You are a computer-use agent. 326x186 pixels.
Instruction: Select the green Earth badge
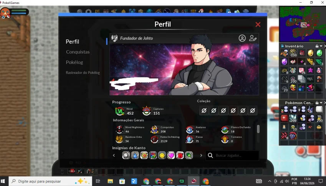(189, 155)
